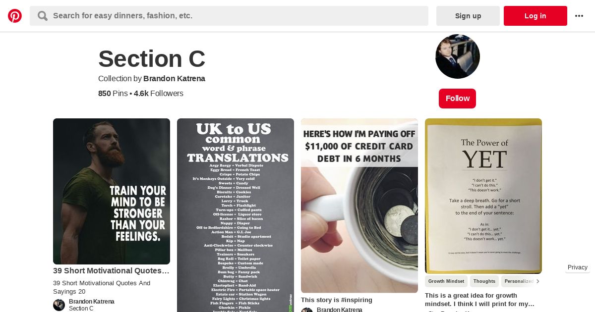This screenshot has height=312, width=595.
Task: Open the three-dots more options menu
Action: (579, 16)
